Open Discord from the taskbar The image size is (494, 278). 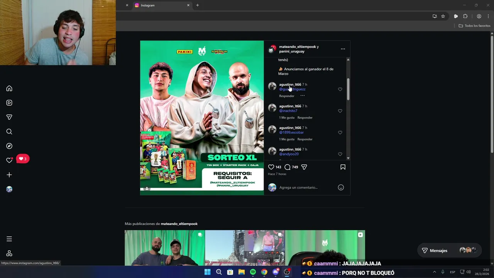pos(276,272)
